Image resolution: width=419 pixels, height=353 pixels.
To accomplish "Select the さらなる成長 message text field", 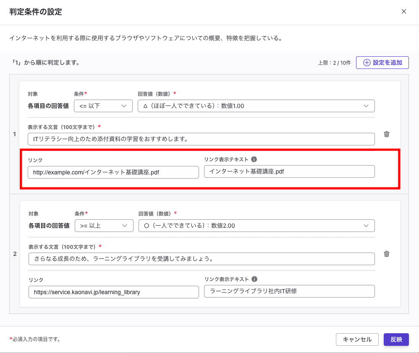I will pyautogui.click(x=201, y=259).
